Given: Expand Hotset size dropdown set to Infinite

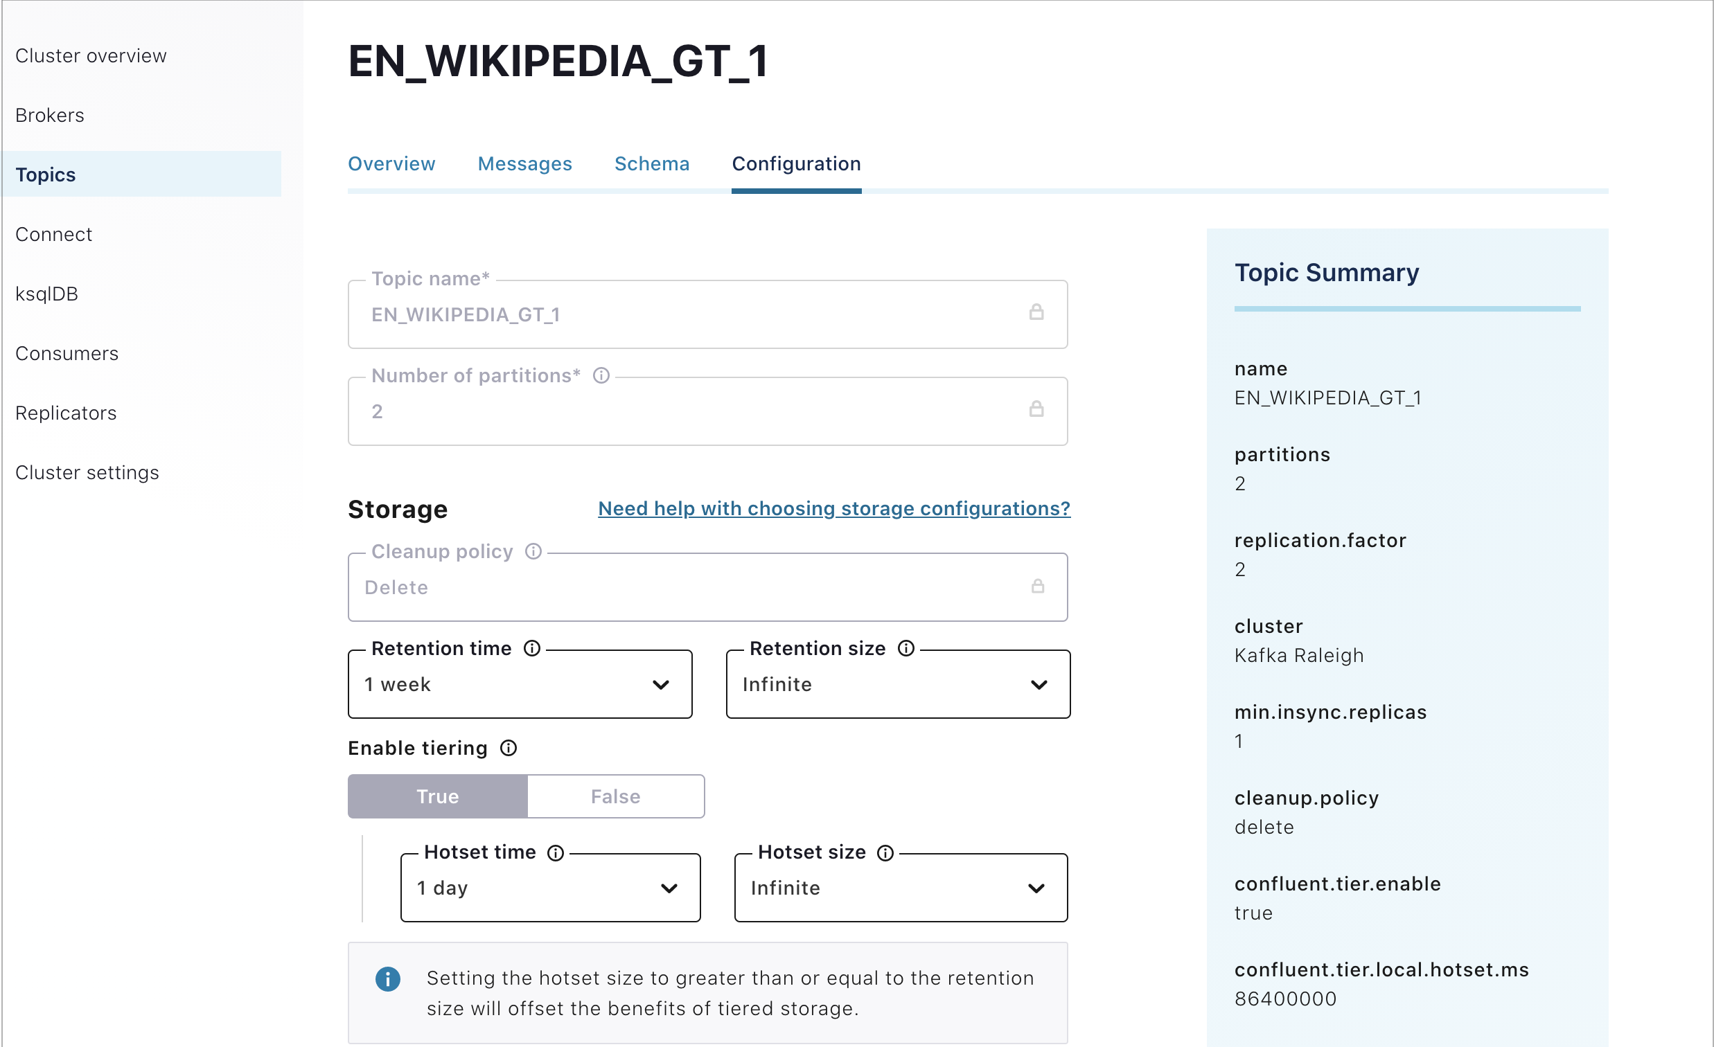Looking at the screenshot, I should click(900, 888).
